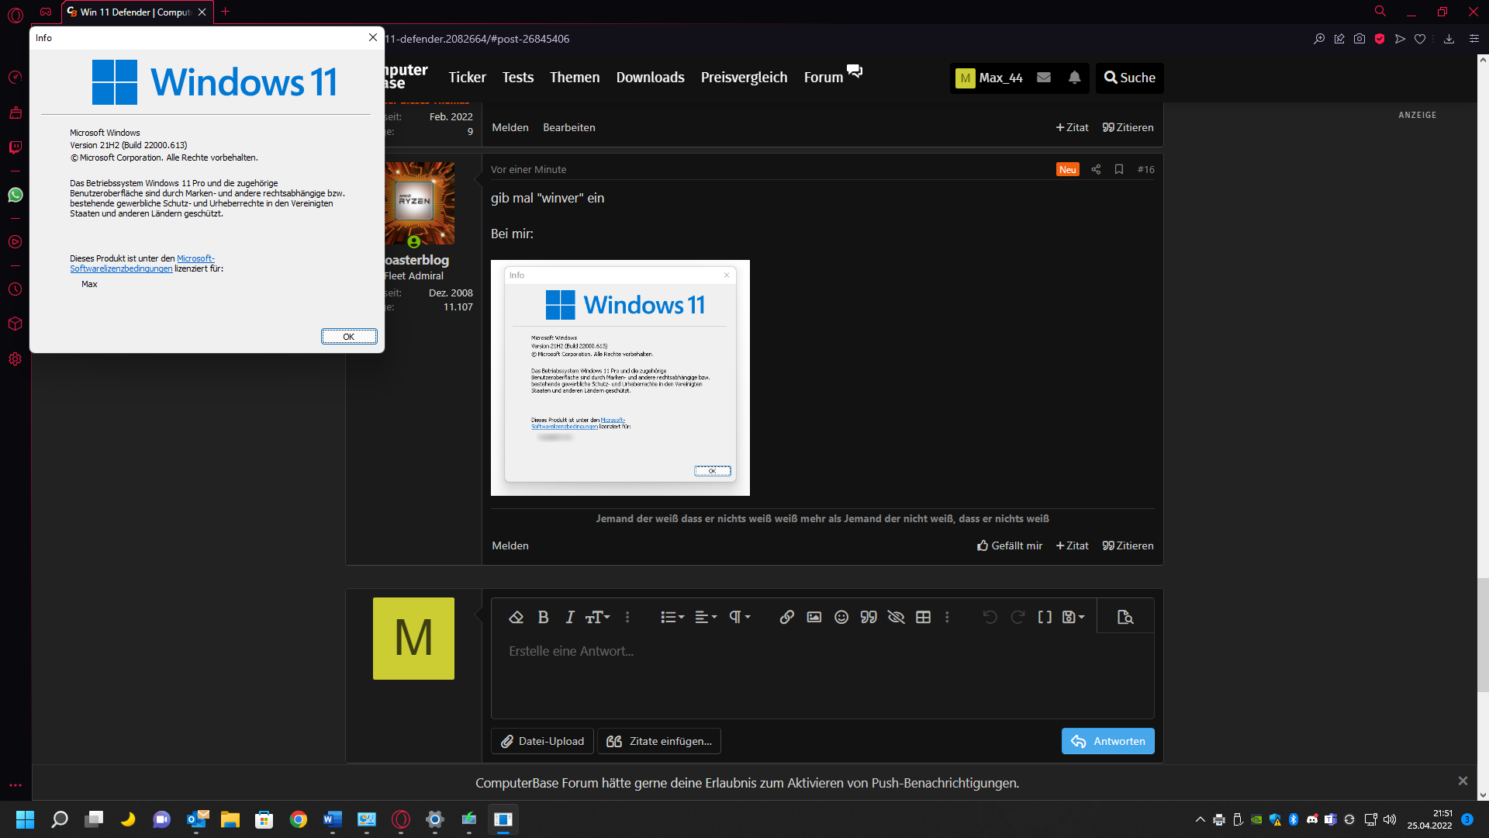Viewport: 1489px width, 838px height.
Task: Click into the reply text field
Action: [x=822, y=675]
